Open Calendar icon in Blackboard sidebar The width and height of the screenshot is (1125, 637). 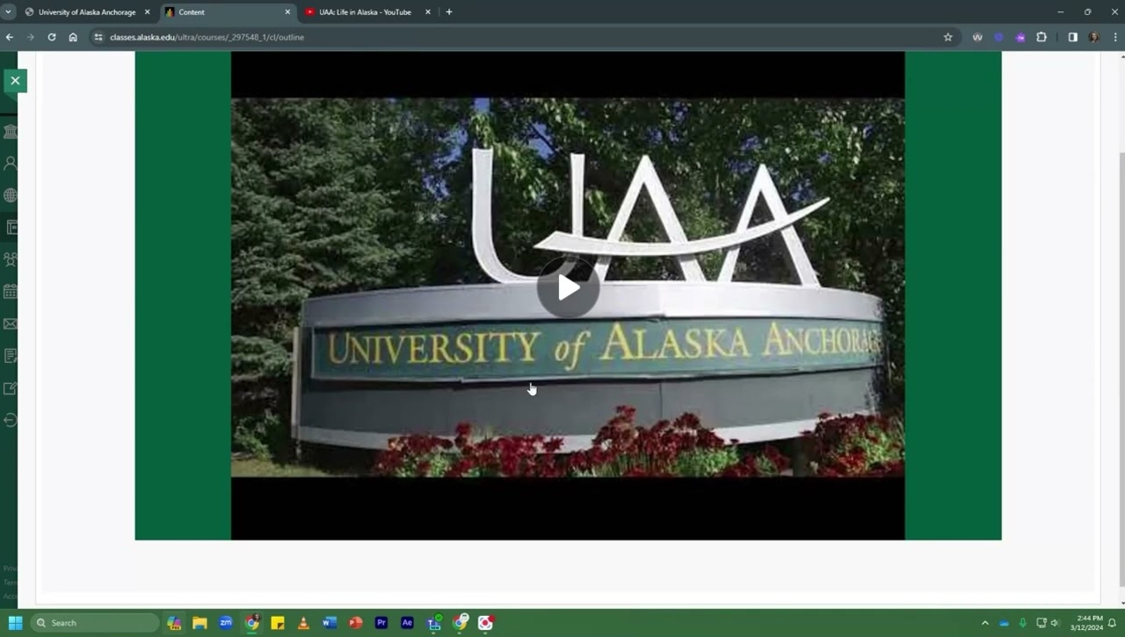click(11, 292)
